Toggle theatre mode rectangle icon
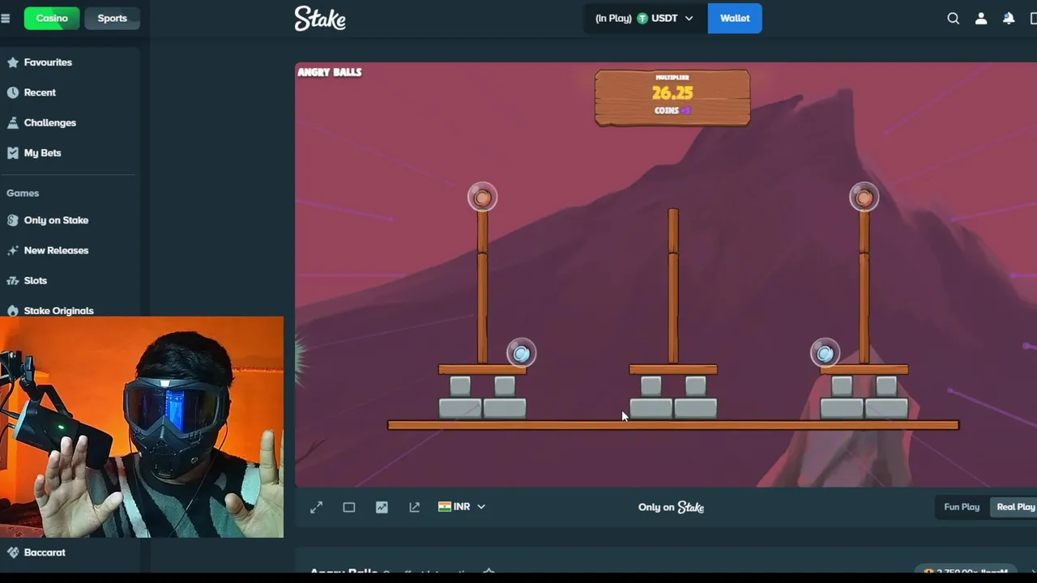Image resolution: width=1037 pixels, height=583 pixels. pyautogui.click(x=349, y=507)
